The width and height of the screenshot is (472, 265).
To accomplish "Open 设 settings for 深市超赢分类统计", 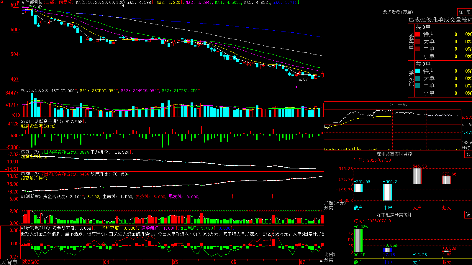I will (x=468, y=215).
